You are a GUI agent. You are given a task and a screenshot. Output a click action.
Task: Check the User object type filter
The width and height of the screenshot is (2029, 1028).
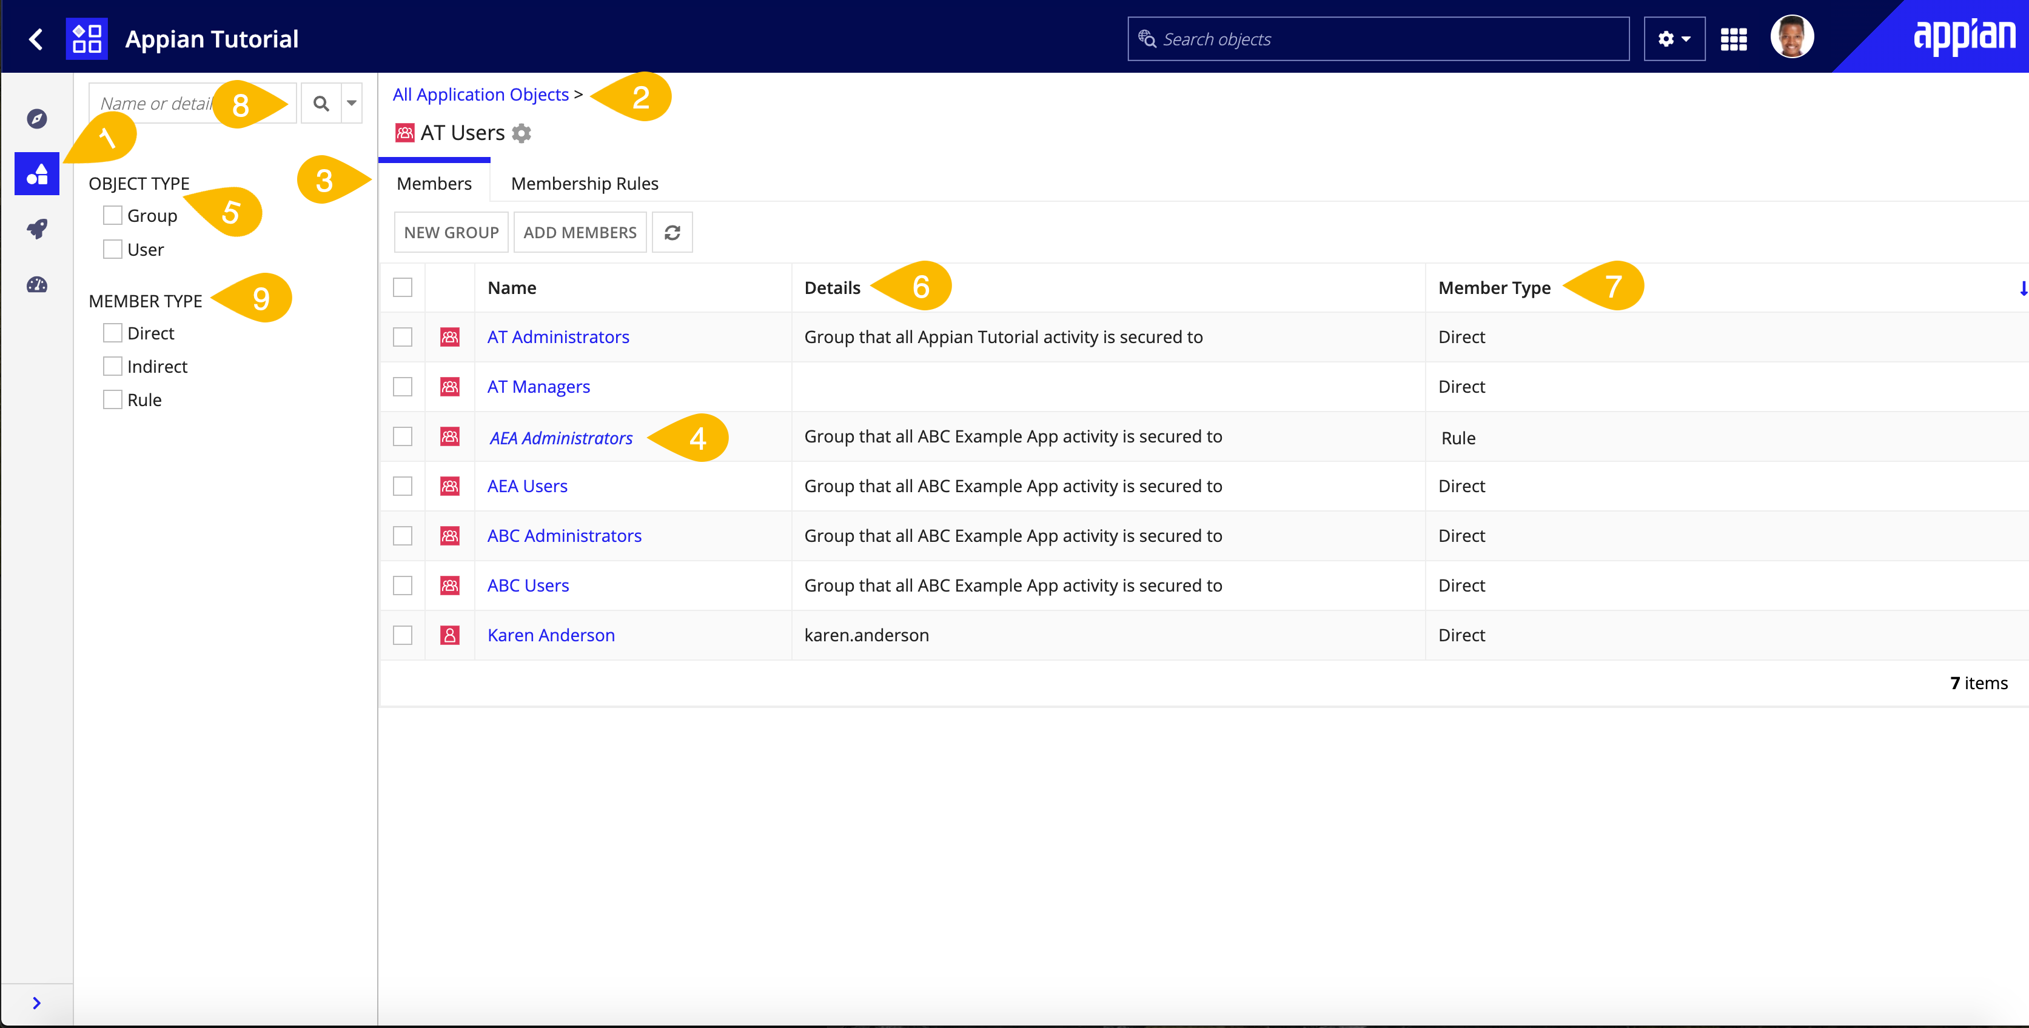click(113, 249)
